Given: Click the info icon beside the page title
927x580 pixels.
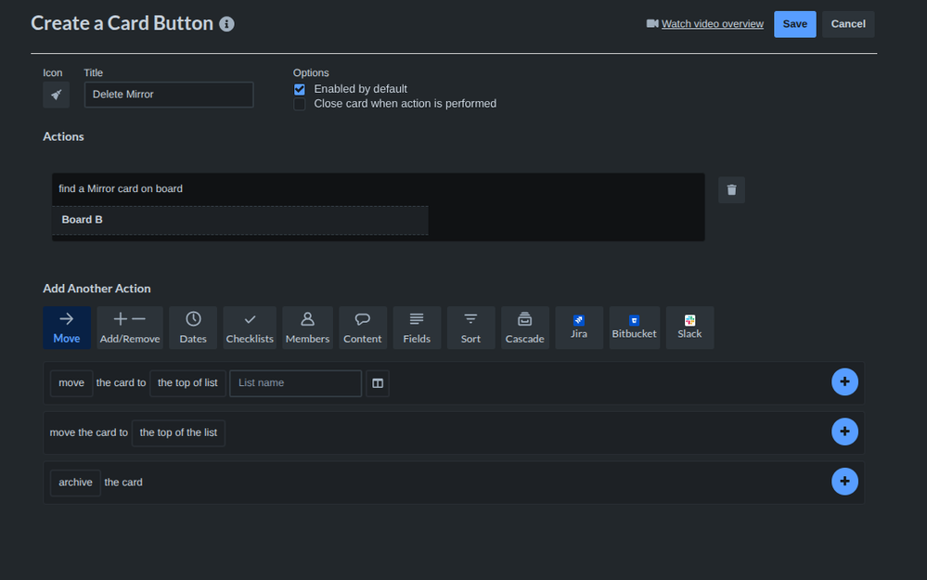Looking at the screenshot, I should click(x=225, y=23).
